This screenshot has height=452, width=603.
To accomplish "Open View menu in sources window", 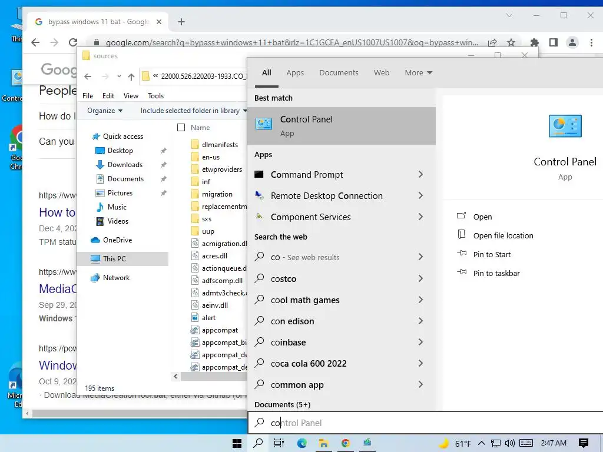I will (x=131, y=96).
